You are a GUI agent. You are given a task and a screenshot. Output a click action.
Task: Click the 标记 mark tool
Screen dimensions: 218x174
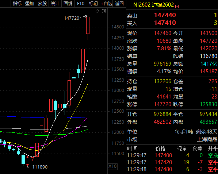point(93,4)
